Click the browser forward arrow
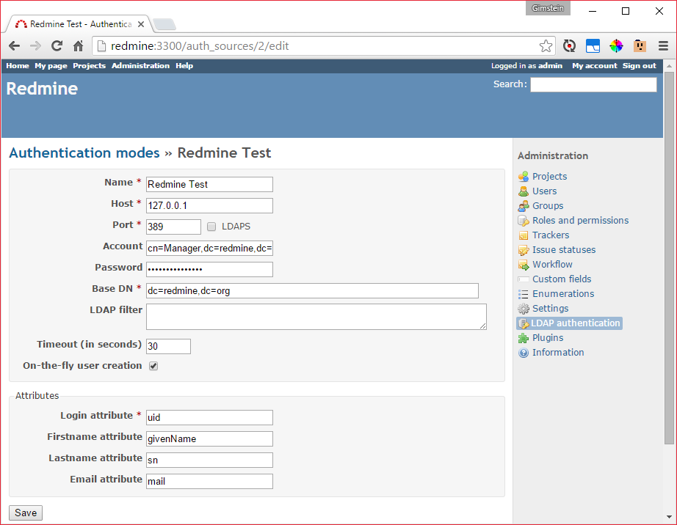Image resolution: width=677 pixels, height=525 pixels. pos(35,45)
